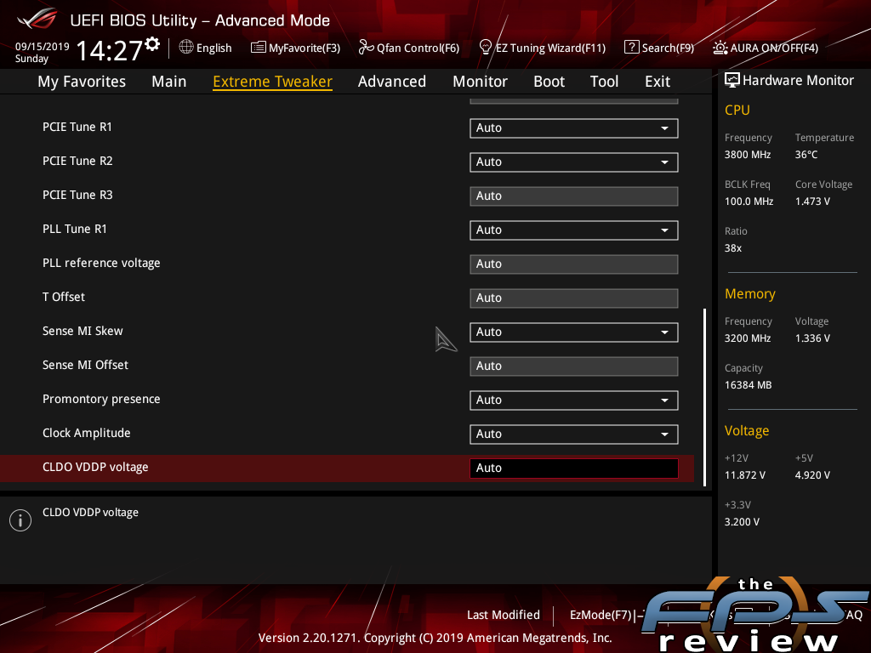Click PLL reference voltage value field
The width and height of the screenshot is (871, 653).
pyautogui.click(x=574, y=264)
